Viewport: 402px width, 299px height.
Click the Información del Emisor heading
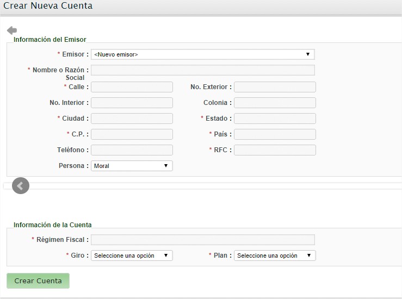pos(50,40)
